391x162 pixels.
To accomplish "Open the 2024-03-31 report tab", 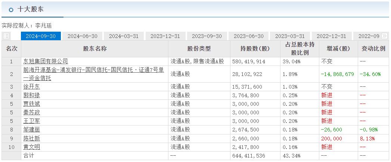I will 124,36.
